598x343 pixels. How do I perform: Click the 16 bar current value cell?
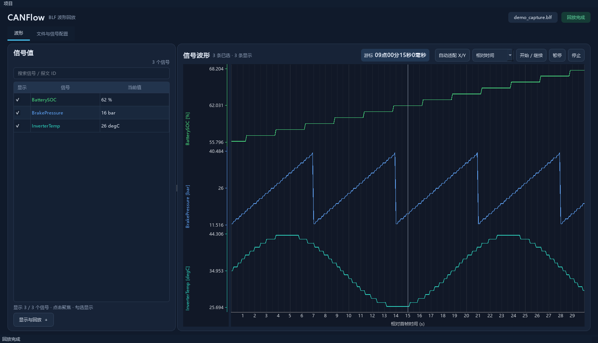(x=135, y=113)
